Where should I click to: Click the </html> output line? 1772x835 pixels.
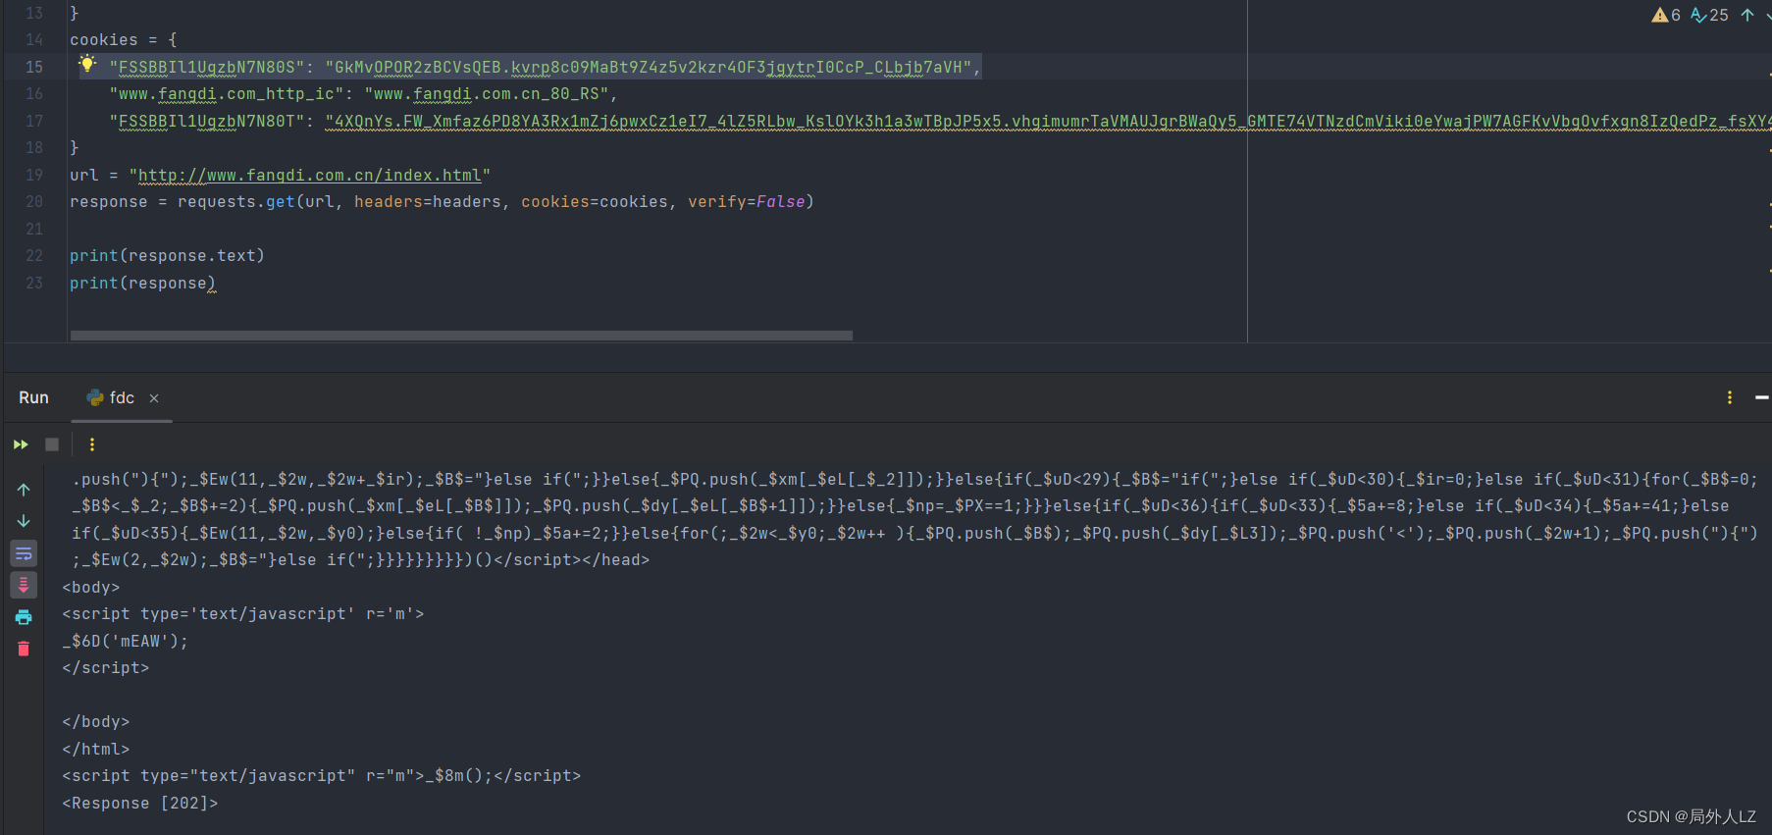(x=96, y=749)
